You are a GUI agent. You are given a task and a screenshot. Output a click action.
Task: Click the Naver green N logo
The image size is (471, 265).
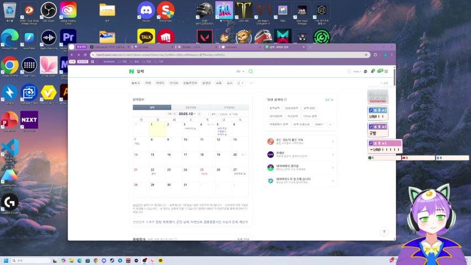click(131, 71)
